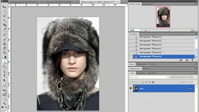
Task: Click the Navigator image preview thumbnail
Action: tap(163, 17)
